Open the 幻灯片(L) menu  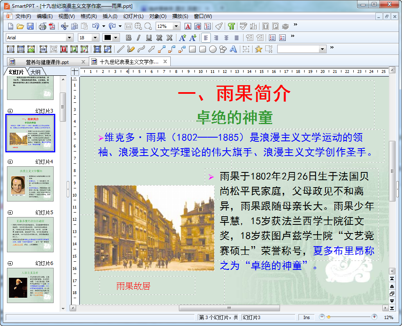click(133, 16)
